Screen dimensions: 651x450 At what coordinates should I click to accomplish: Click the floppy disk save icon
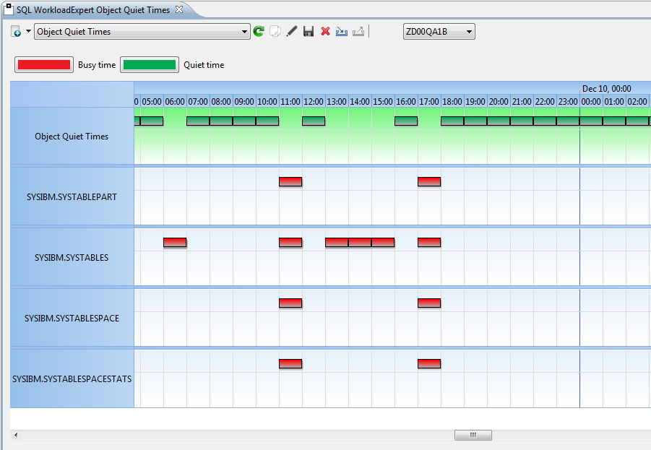click(x=309, y=32)
